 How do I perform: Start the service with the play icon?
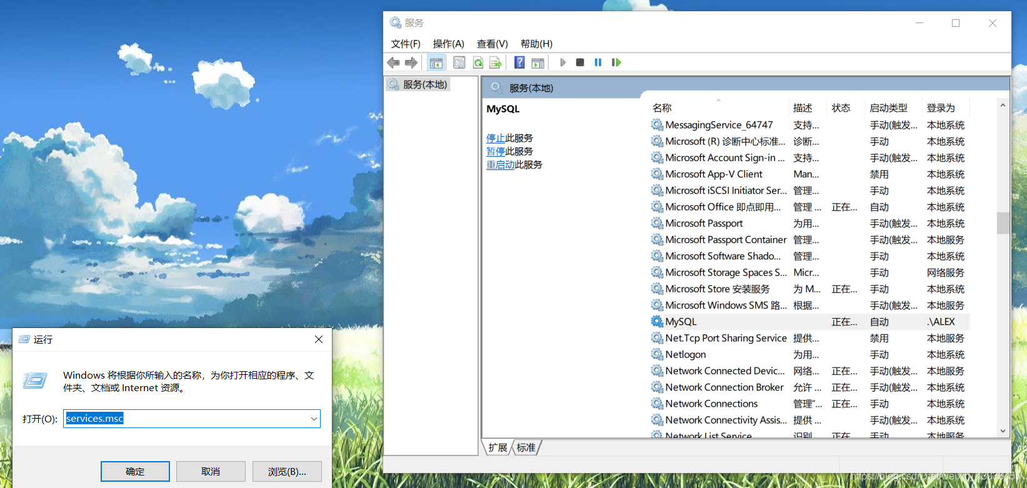click(563, 62)
